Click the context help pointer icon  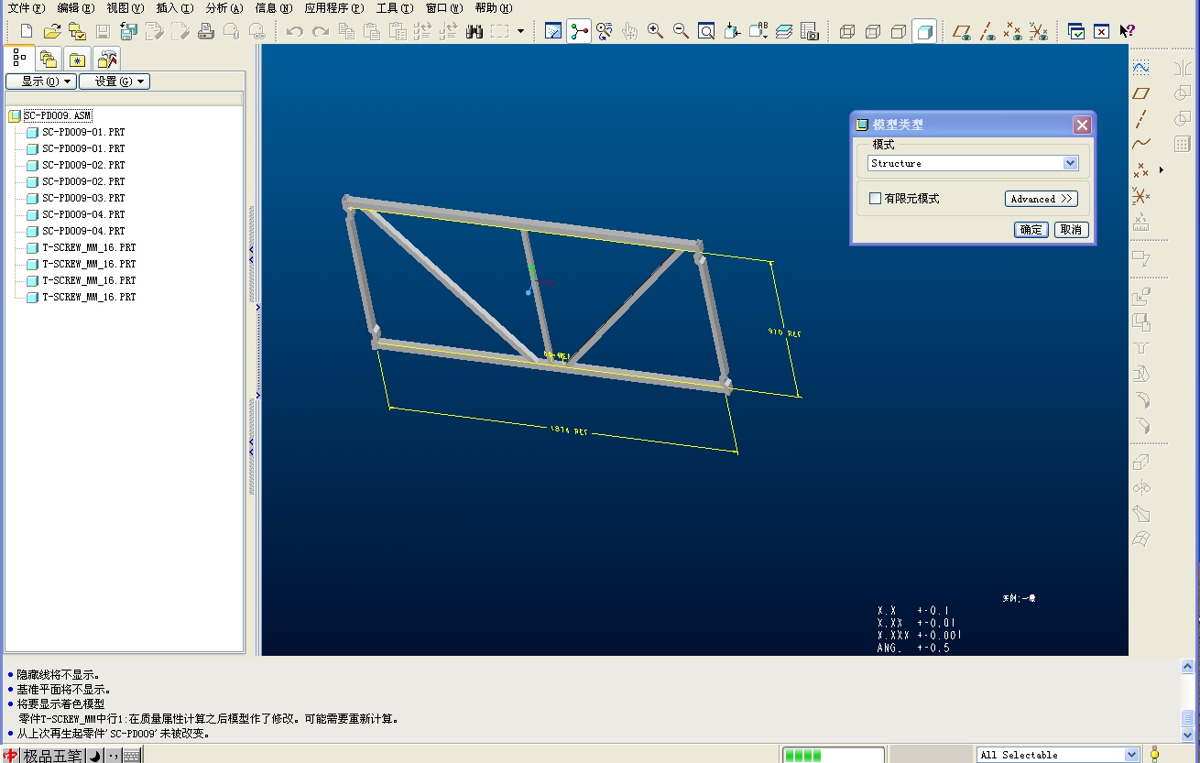point(1128,31)
